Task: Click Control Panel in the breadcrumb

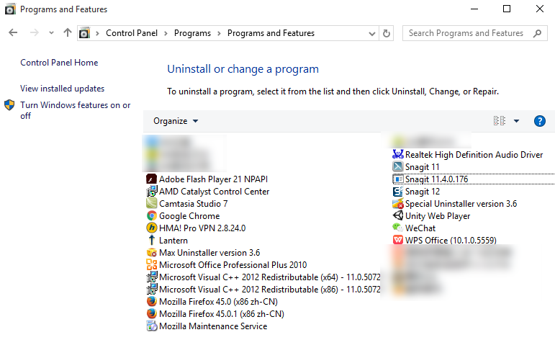Action: (x=132, y=33)
